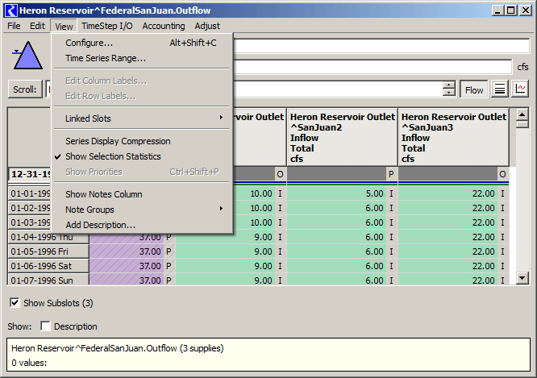The image size is (537, 378).
Task: Click the spinner up arrow near Flow
Action: coord(448,85)
